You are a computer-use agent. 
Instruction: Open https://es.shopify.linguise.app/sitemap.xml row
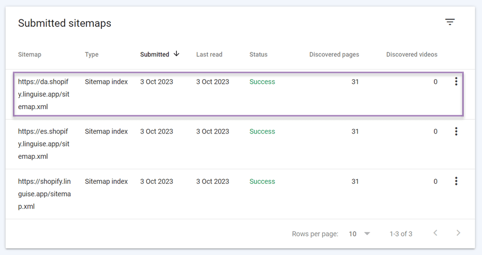pos(240,144)
